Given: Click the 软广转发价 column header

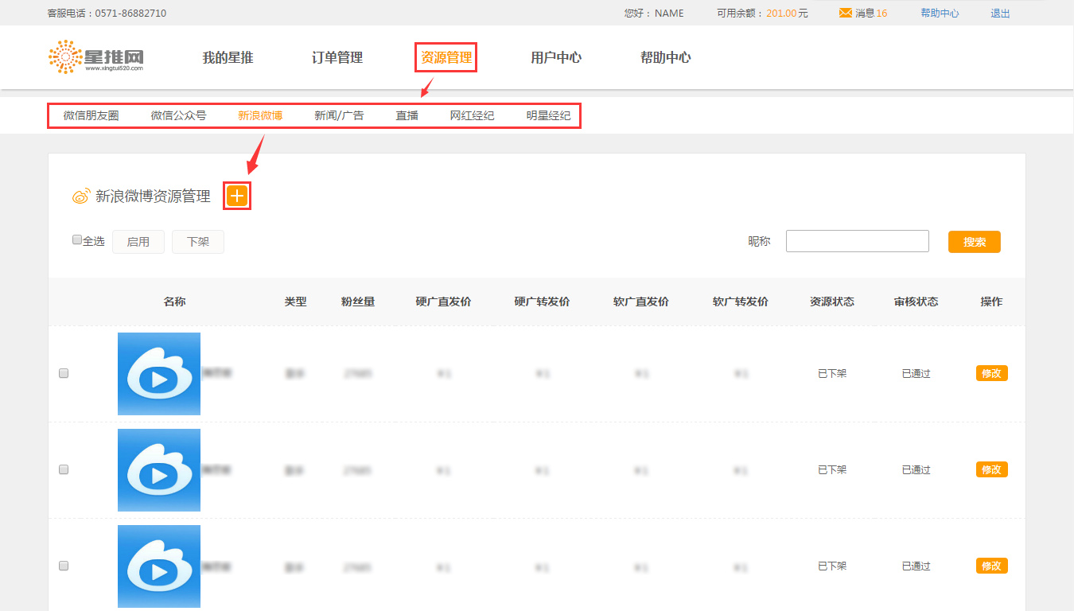Looking at the screenshot, I should click(741, 302).
